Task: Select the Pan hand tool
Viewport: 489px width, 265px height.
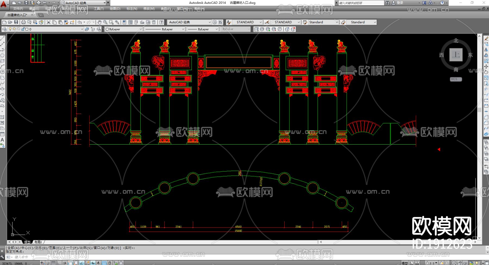Action: 99,22
